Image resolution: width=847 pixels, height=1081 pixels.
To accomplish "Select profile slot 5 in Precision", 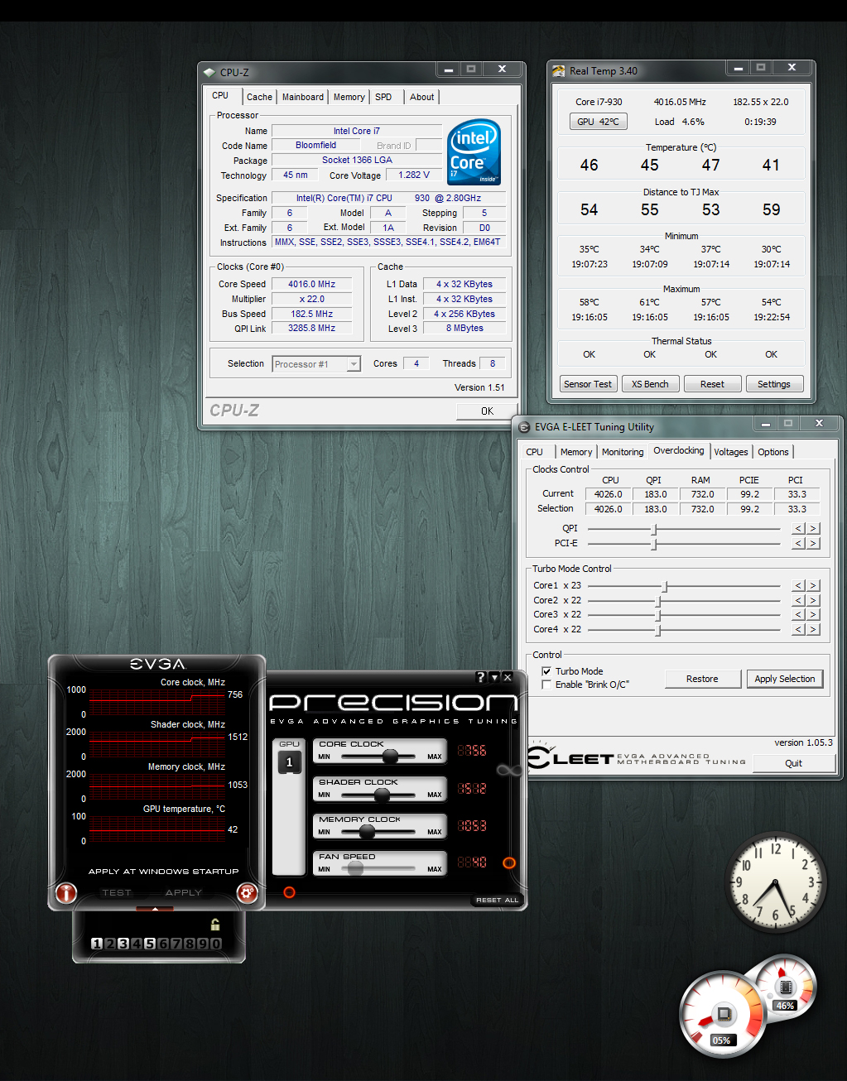I will click(x=150, y=944).
